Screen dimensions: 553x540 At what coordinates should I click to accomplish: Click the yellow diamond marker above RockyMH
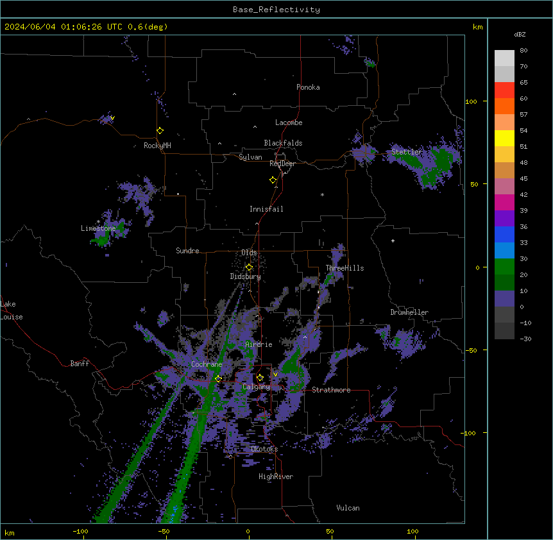160,131
